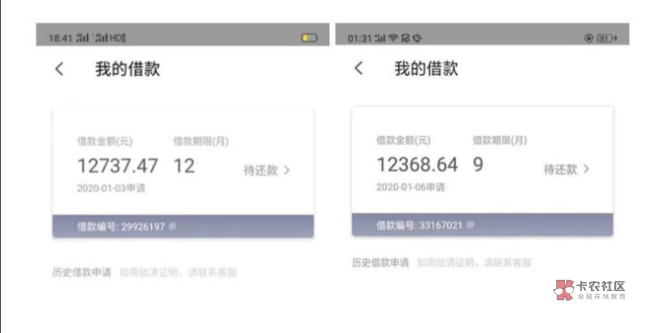Viewport: 664px width, 333px height.
Task: Tap the Wi-Fi icon in right status bar
Action: coord(392,38)
